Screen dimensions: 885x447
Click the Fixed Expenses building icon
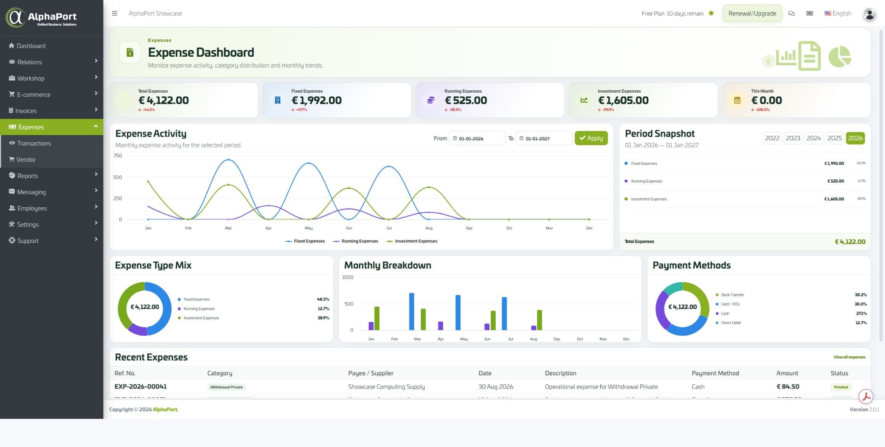(x=278, y=100)
